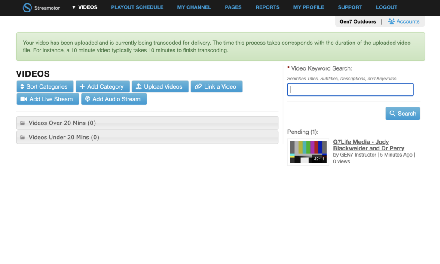Click the folder icon for Videos Under 20 Mins
Screen dimensions: 440x264
[23, 138]
